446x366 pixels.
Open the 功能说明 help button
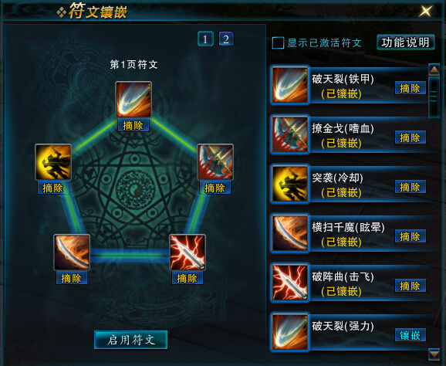(x=406, y=42)
